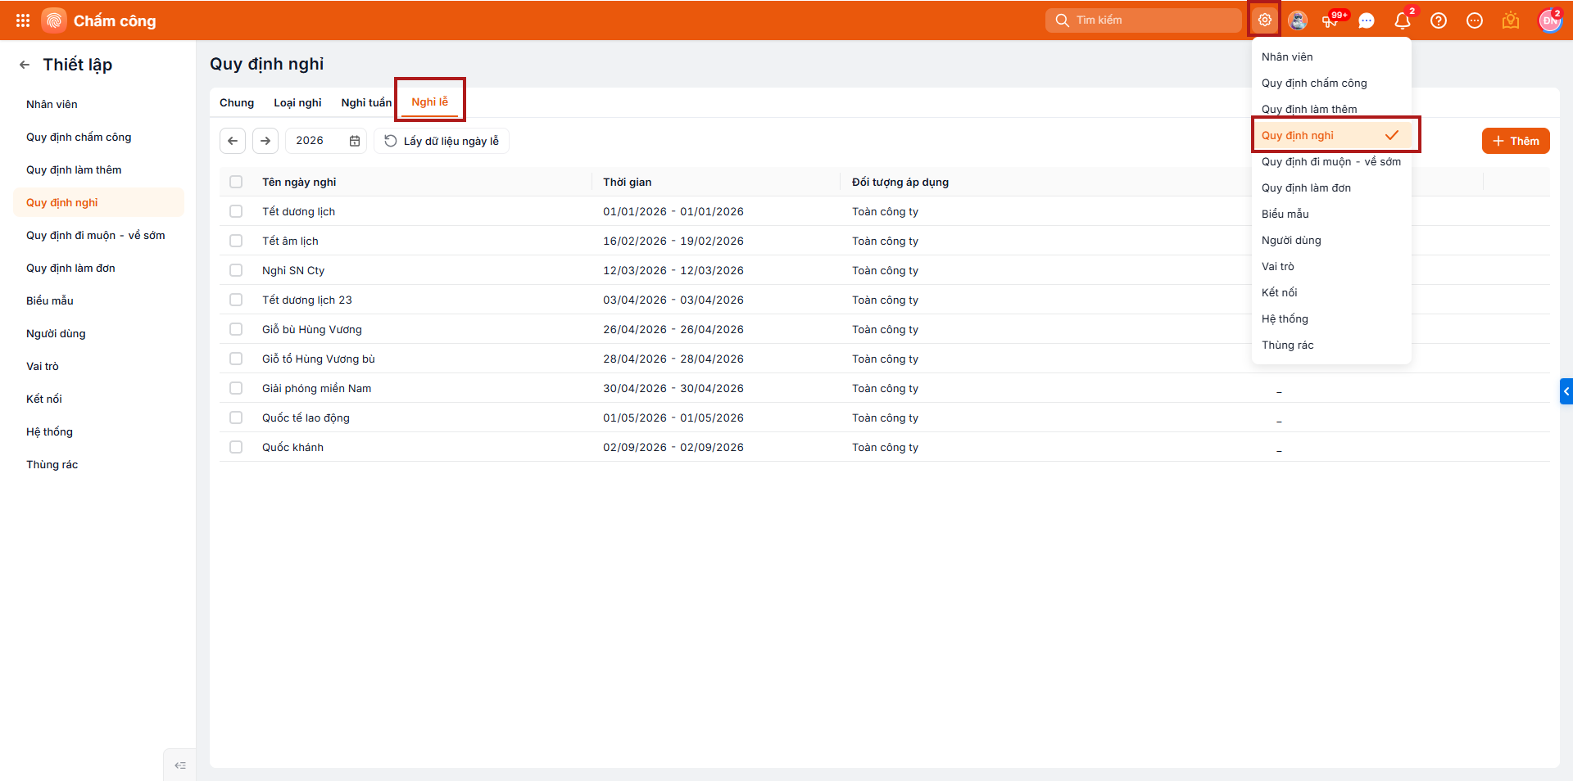Open Biểu mẫu in left sidebar
The height and width of the screenshot is (781, 1573).
pyautogui.click(x=98, y=300)
